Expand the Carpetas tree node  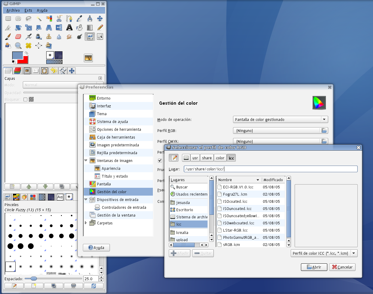[86, 223]
